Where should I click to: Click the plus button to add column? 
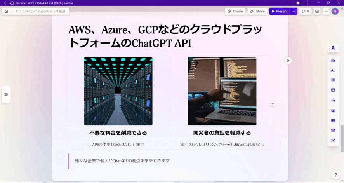coord(273,104)
